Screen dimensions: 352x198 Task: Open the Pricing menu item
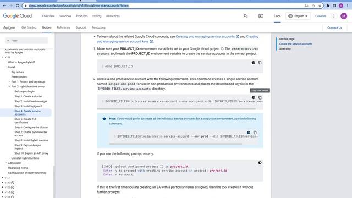click(x=97, y=16)
